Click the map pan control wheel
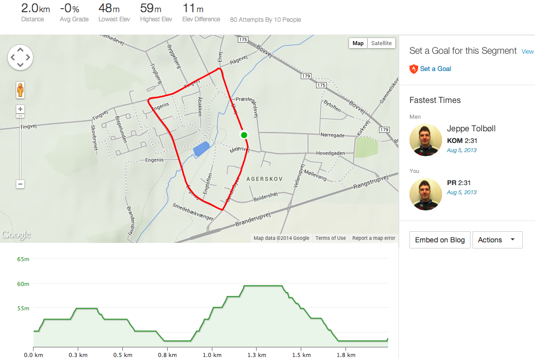Screen dimensions: 535x358 click(20, 57)
